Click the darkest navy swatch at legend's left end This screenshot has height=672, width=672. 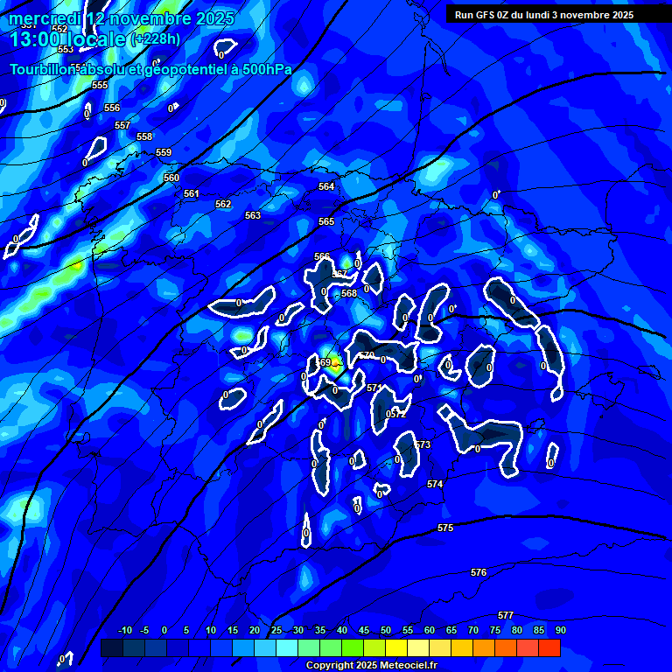pos(112,648)
